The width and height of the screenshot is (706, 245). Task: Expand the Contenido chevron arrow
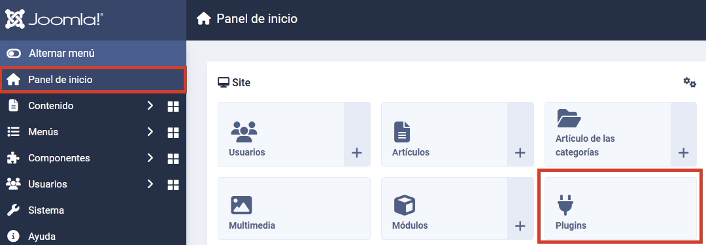point(150,106)
